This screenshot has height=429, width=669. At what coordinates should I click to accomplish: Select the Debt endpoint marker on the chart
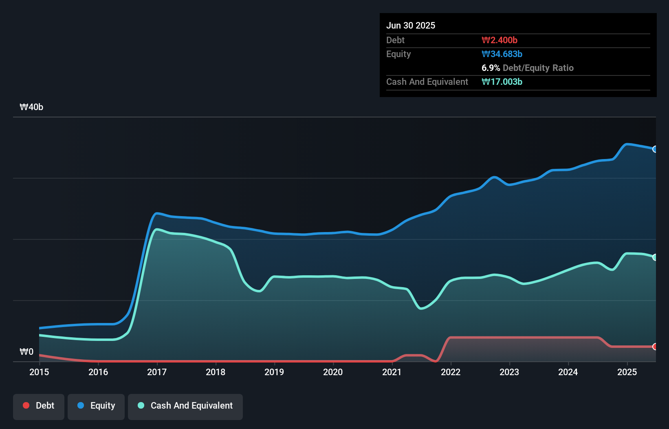(655, 347)
